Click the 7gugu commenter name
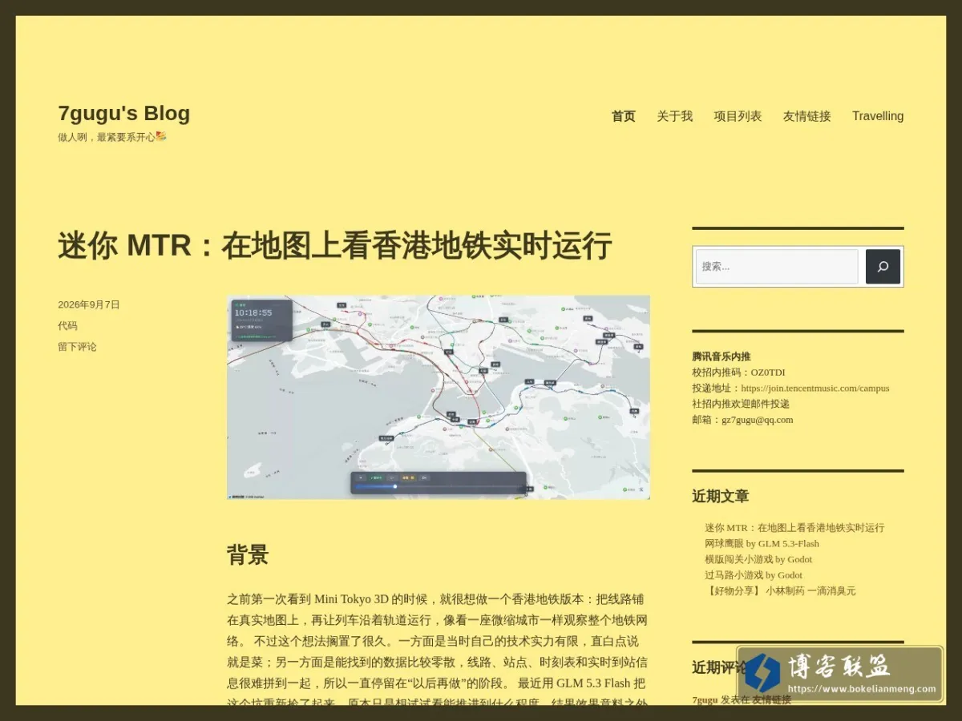The height and width of the screenshot is (721, 962). pyautogui.click(x=705, y=699)
